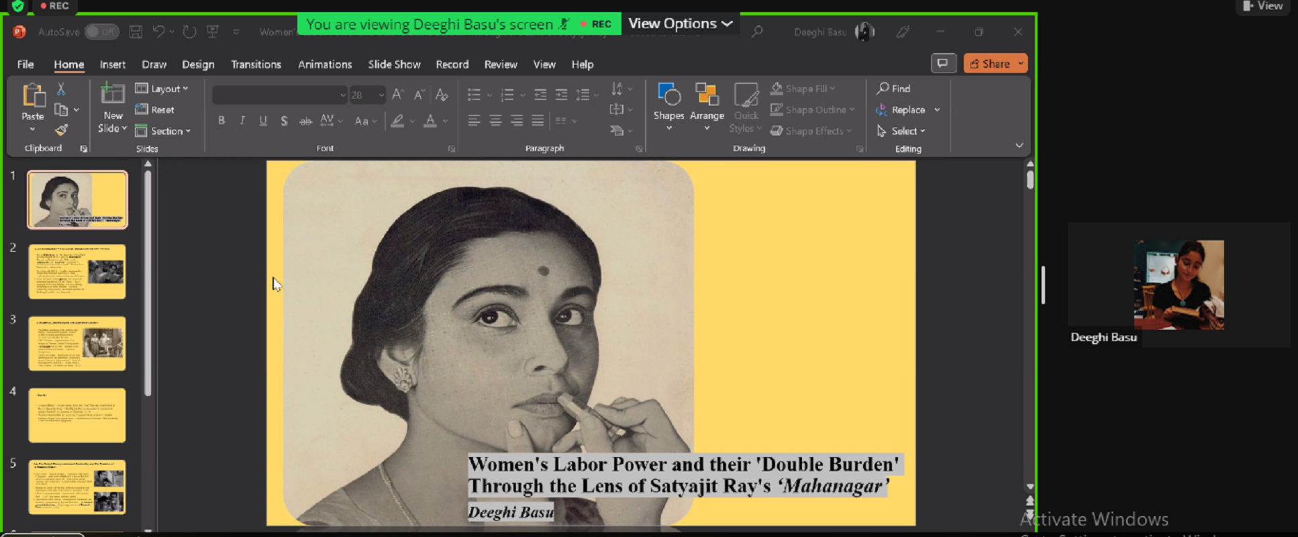Switch to the Slide Show tab
This screenshot has width=1298, height=537.
394,64
